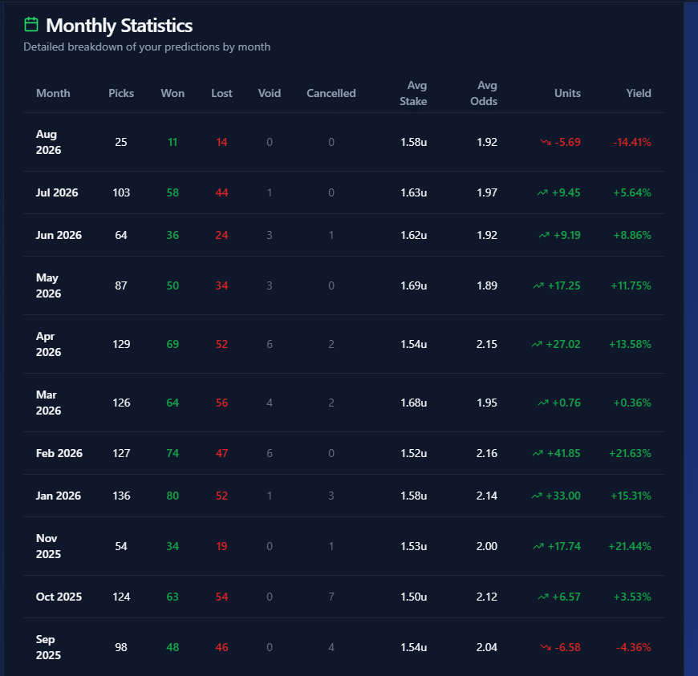The height and width of the screenshot is (676, 698).
Task: Click the upward trend icon in Nov 2025 row
Action: [x=538, y=546]
